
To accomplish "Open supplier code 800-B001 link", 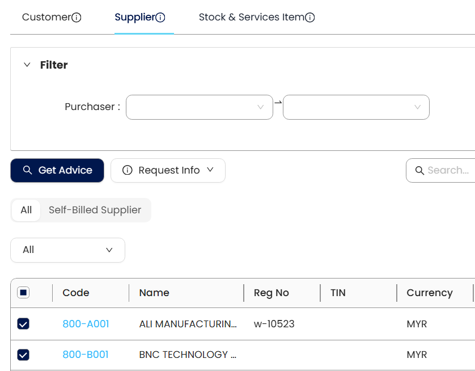I will [x=86, y=355].
